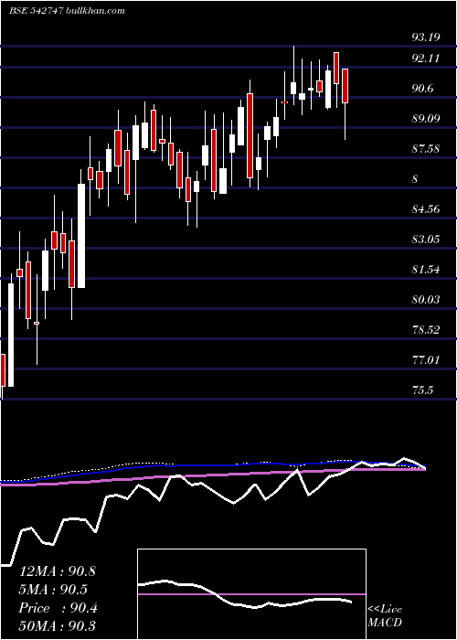Image resolution: width=457 pixels, height=640 pixels.
Task: Select the 93.19 price axis label
Action: (x=426, y=37)
